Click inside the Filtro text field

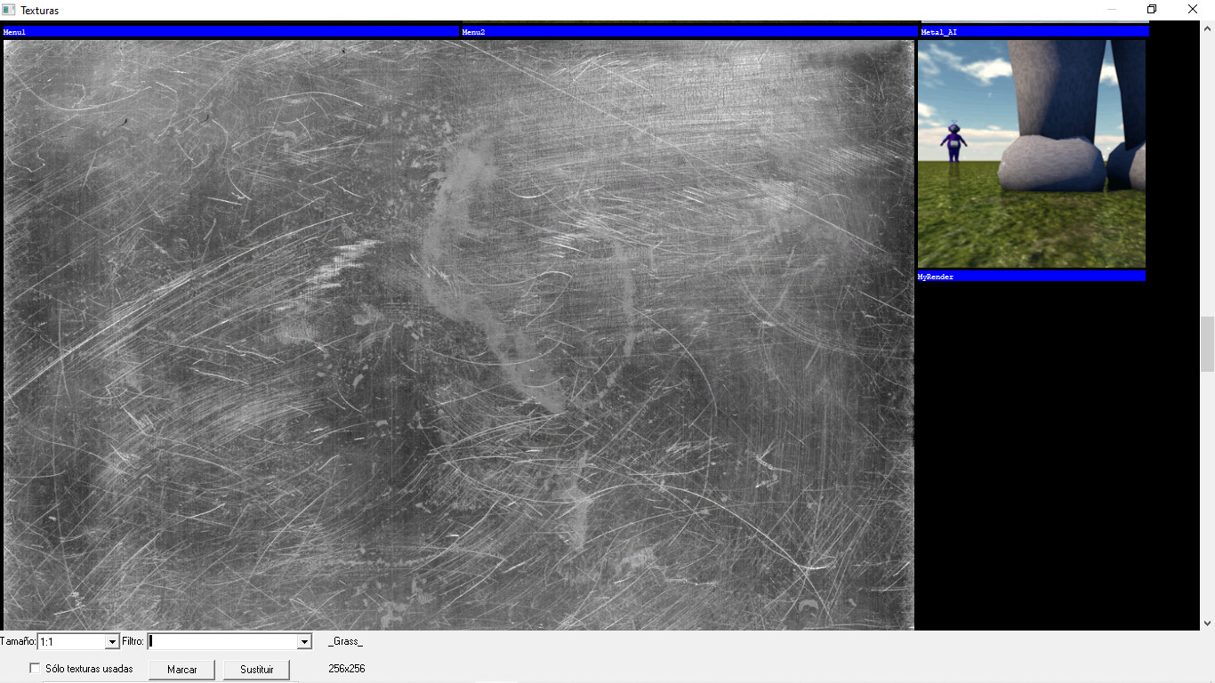point(222,642)
